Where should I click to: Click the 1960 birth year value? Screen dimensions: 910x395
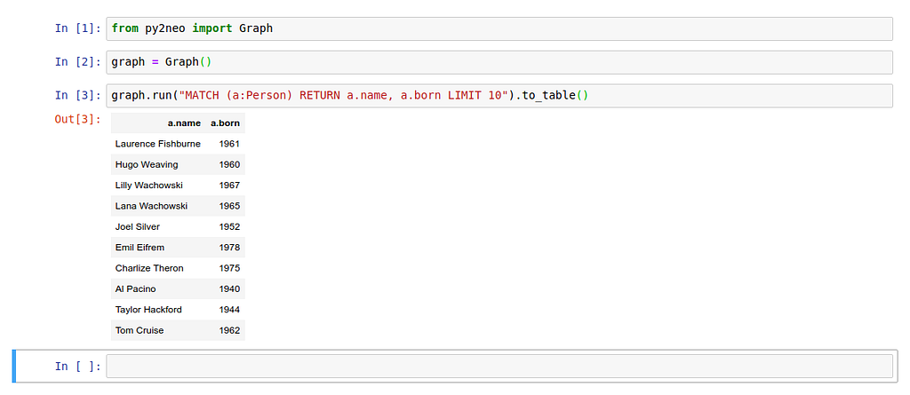(x=229, y=165)
